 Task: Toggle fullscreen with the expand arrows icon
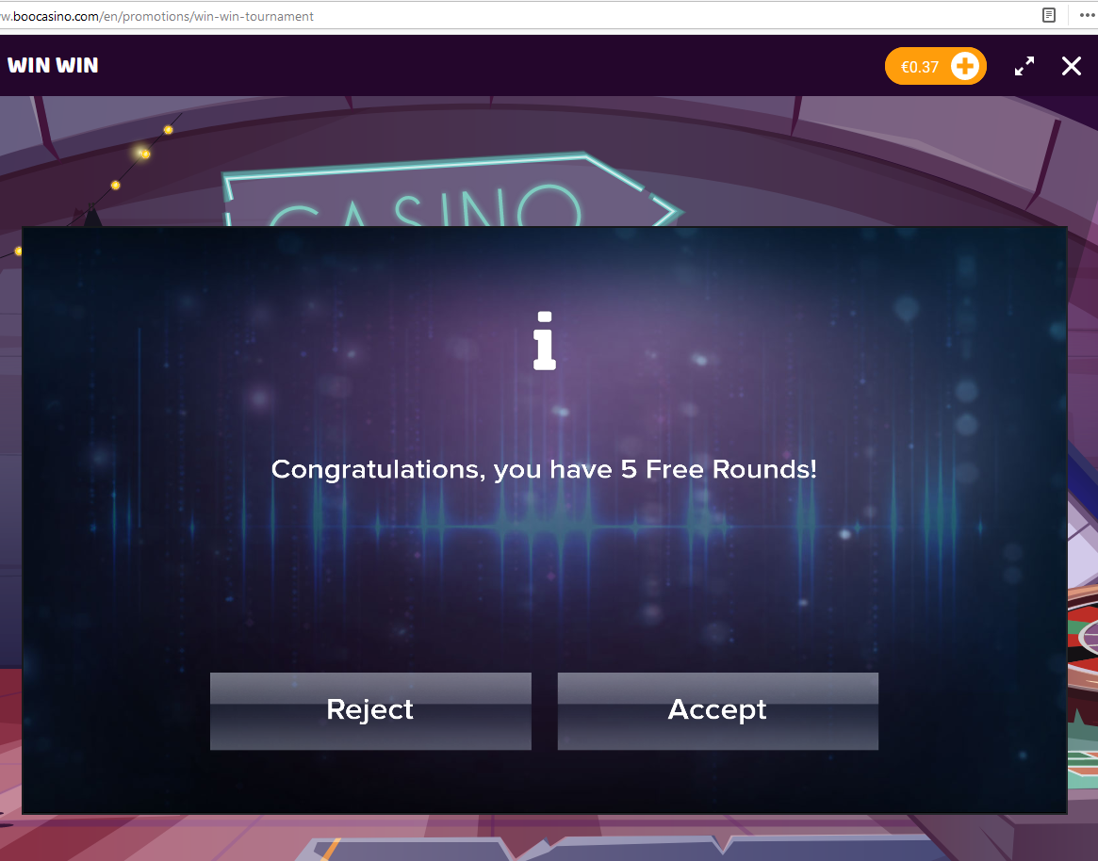1024,67
